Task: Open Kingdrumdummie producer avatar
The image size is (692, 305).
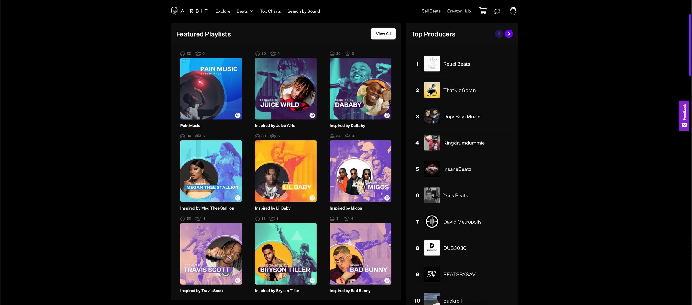Action: (432, 143)
